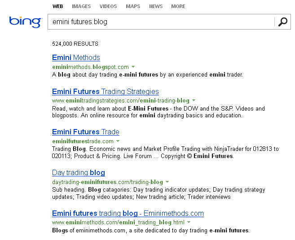
Task: Click snippet starting 'Sub heading. Blog catagories'
Action: tap(159, 193)
